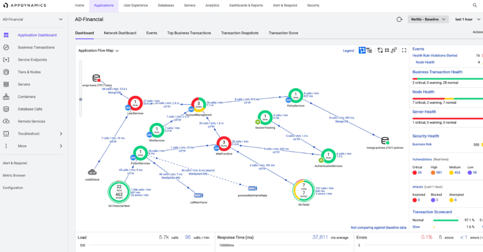The width and height of the screenshot is (483, 252).
Task: Open the Databases menu
Action: point(166,6)
